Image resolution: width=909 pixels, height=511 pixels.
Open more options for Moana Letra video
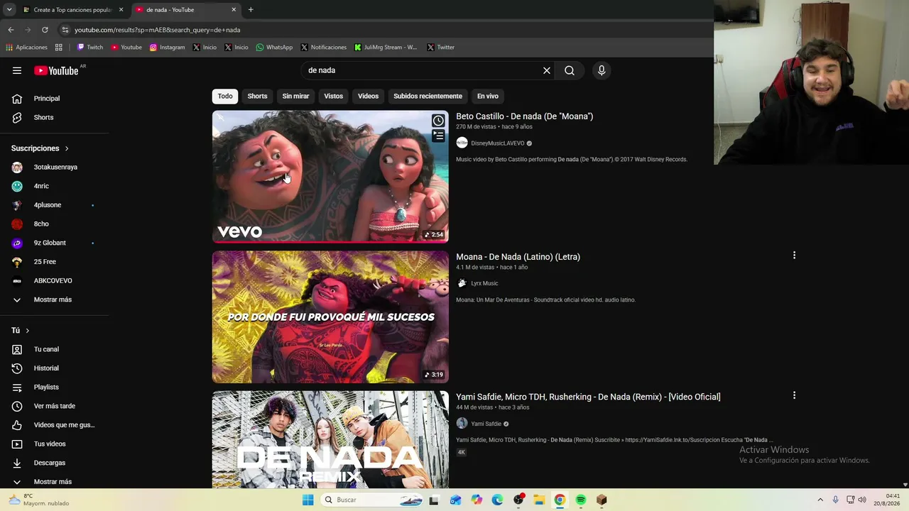[x=794, y=255]
